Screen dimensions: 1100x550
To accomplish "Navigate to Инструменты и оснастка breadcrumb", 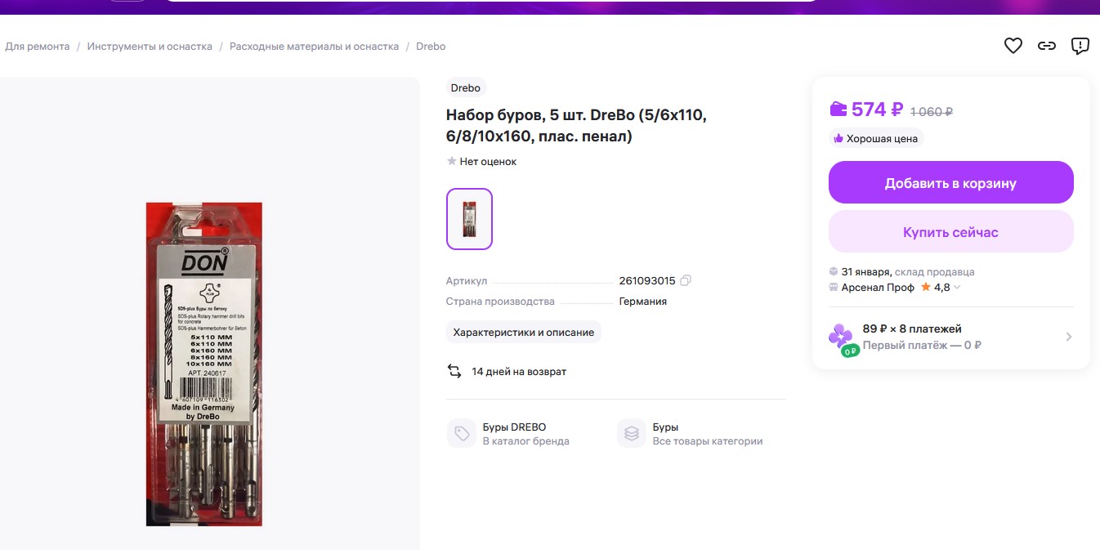I will point(150,47).
